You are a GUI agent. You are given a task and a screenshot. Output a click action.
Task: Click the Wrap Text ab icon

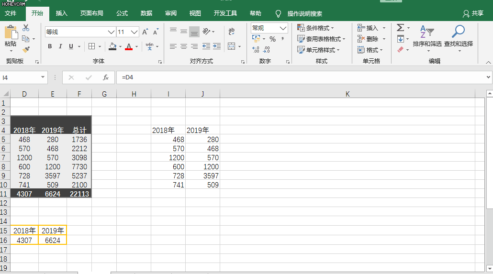click(x=231, y=31)
